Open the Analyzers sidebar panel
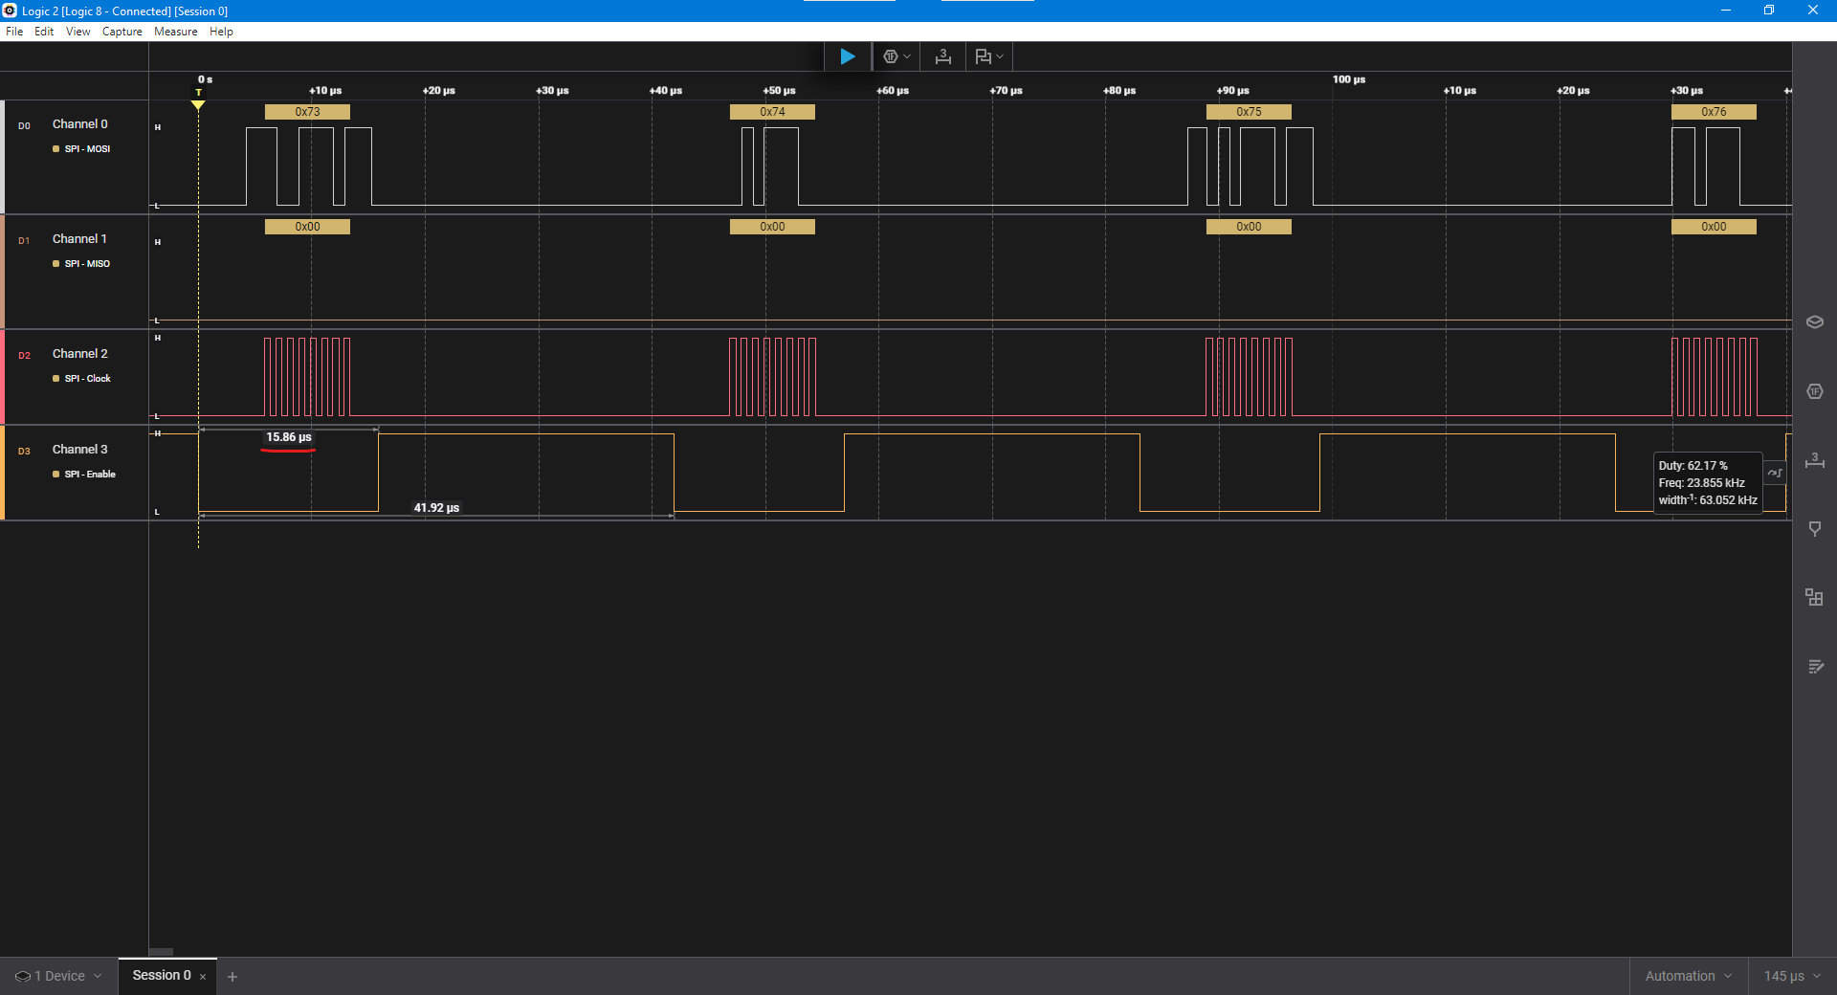 (x=1814, y=391)
